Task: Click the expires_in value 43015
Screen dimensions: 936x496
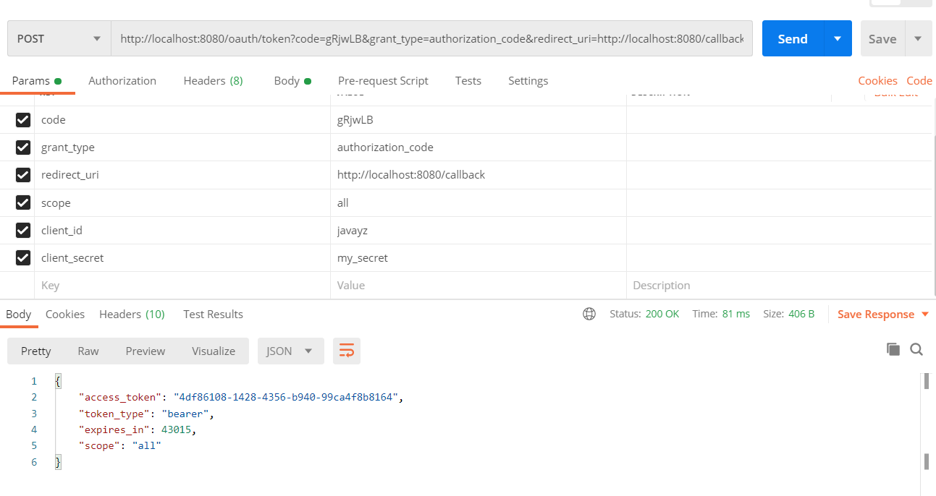Action: click(177, 429)
